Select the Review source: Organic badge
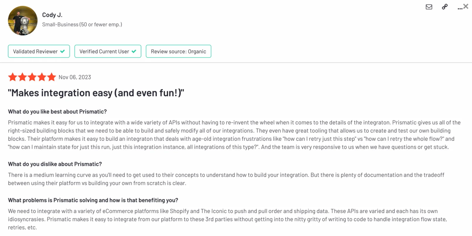 tap(179, 51)
